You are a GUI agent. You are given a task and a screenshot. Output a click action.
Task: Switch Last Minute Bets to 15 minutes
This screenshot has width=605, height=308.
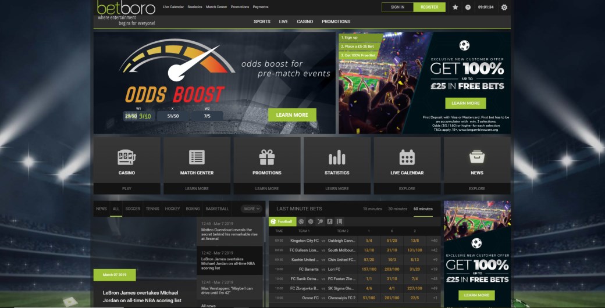372,209
